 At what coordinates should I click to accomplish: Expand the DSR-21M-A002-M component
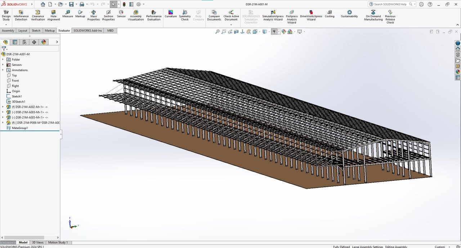(x=3, y=107)
